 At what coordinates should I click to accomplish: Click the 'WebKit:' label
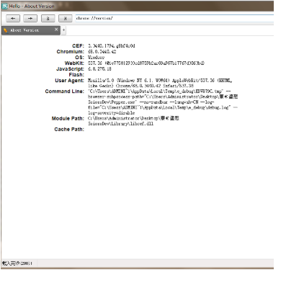(74, 63)
